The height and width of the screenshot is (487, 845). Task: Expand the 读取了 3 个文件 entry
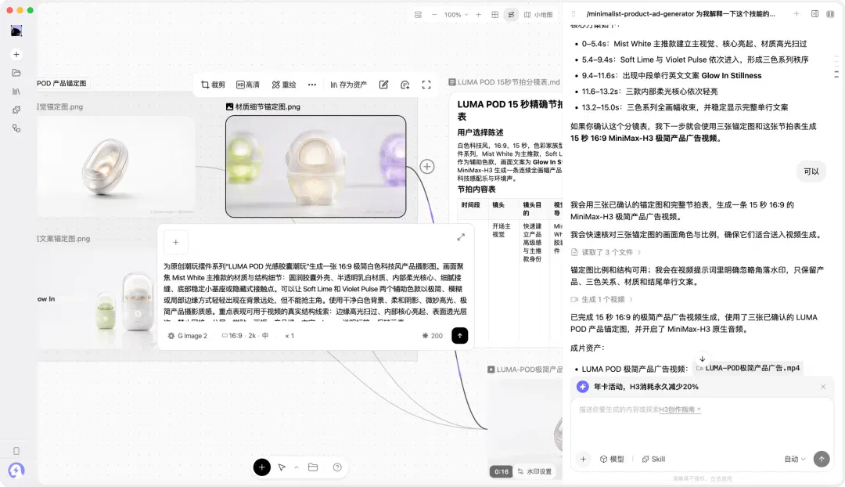pyautogui.click(x=606, y=252)
